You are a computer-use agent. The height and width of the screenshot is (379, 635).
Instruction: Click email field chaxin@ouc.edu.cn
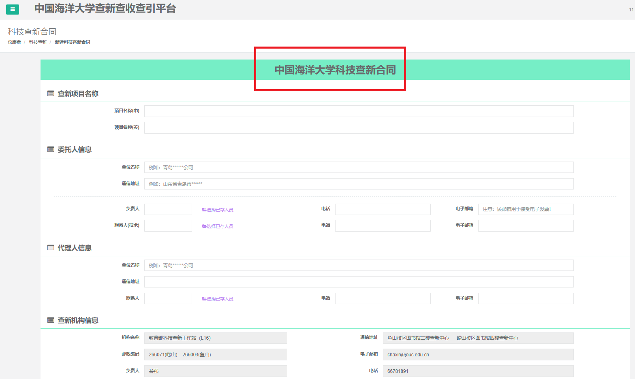pyautogui.click(x=478, y=354)
